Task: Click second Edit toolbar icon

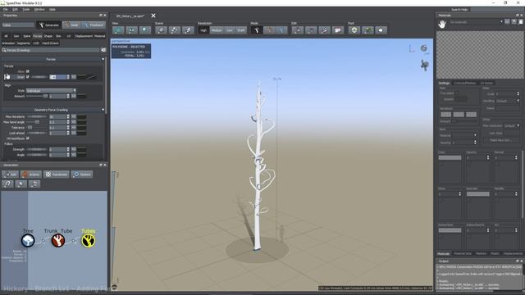Action: click(x=311, y=30)
